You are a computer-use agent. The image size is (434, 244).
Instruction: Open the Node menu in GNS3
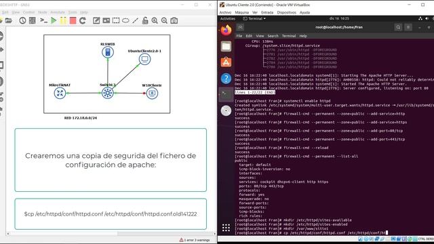[43, 12]
